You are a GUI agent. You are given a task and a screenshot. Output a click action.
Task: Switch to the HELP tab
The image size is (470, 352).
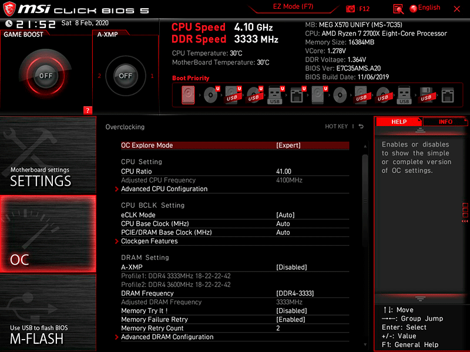(x=399, y=121)
